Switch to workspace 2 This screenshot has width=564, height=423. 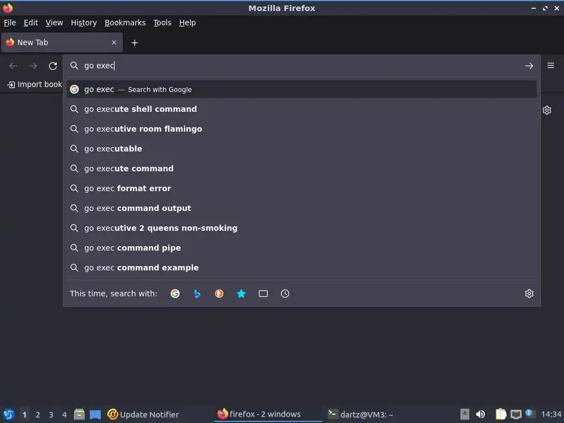38,415
